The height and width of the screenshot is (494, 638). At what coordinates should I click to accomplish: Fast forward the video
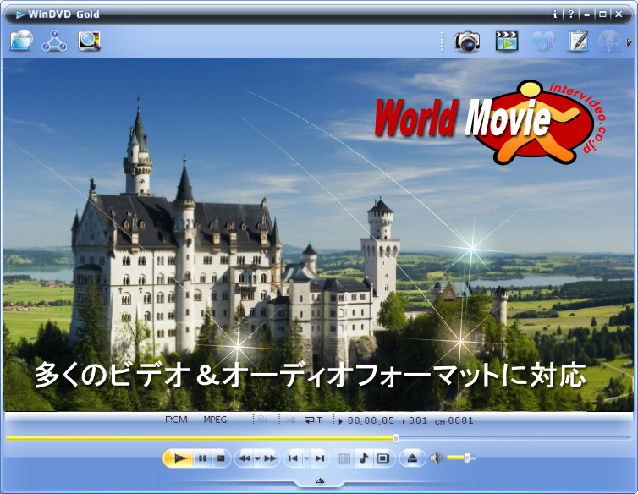click(270, 458)
